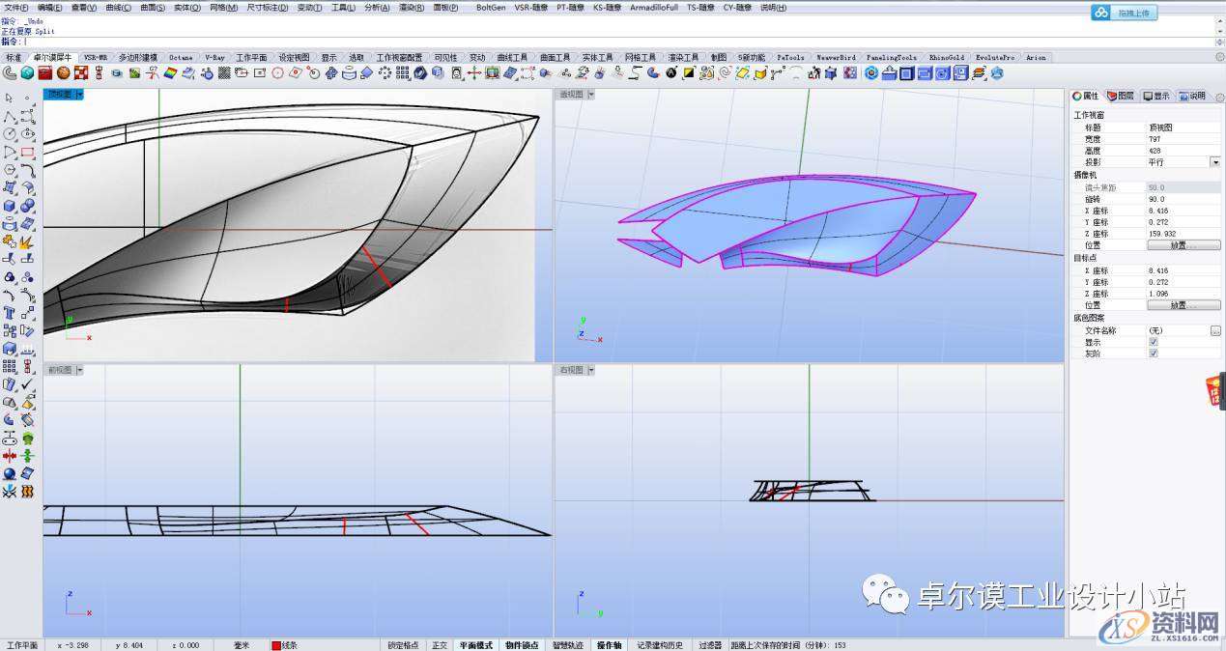Click the pointer select tool
This screenshot has width=1226, height=651.
click(x=10, y=99)
